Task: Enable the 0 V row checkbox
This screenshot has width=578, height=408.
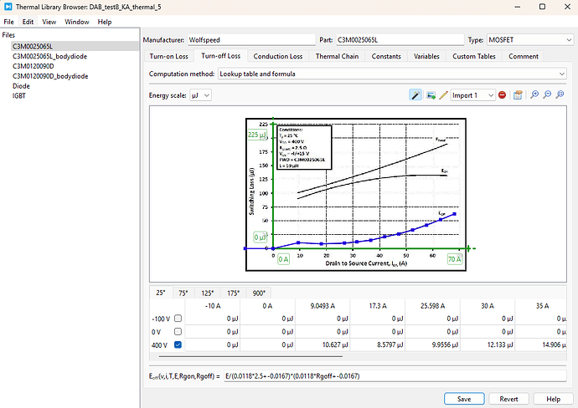Action: 178,331
